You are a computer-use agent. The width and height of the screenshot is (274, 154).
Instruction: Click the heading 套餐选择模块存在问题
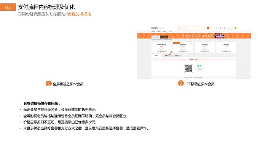tap(42, 103)
